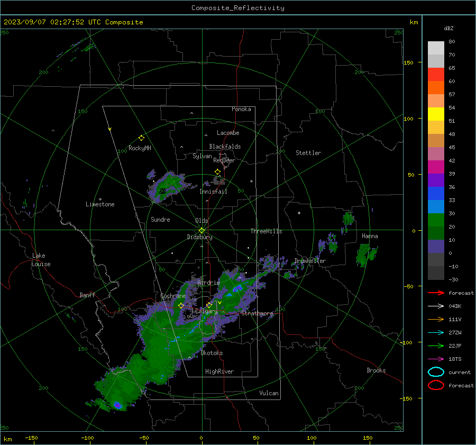Click the yellow diamond marker below RedDeer
This screenshot has width=476, height=445.
(218, 172)
